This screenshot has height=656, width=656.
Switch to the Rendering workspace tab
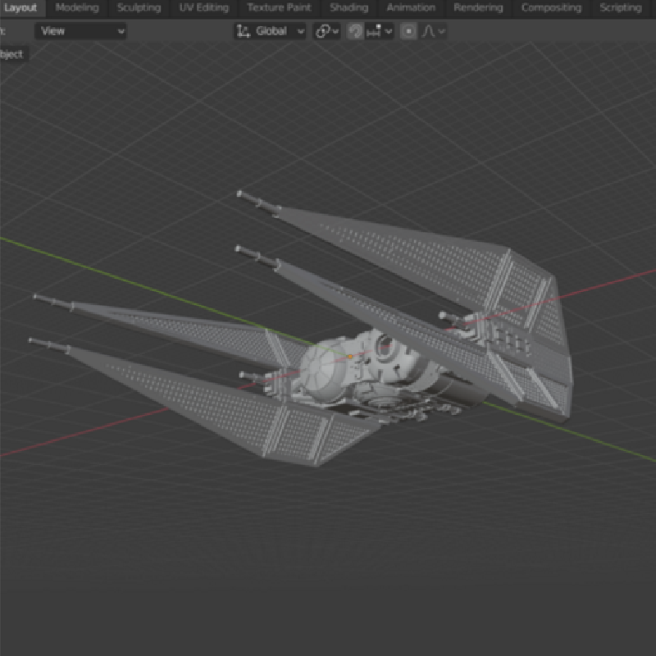click(x=478, y=7)
